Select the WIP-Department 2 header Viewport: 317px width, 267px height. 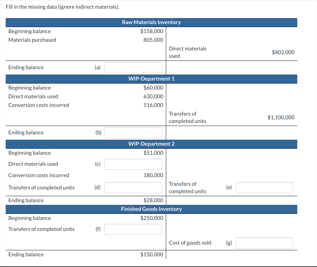151,144
